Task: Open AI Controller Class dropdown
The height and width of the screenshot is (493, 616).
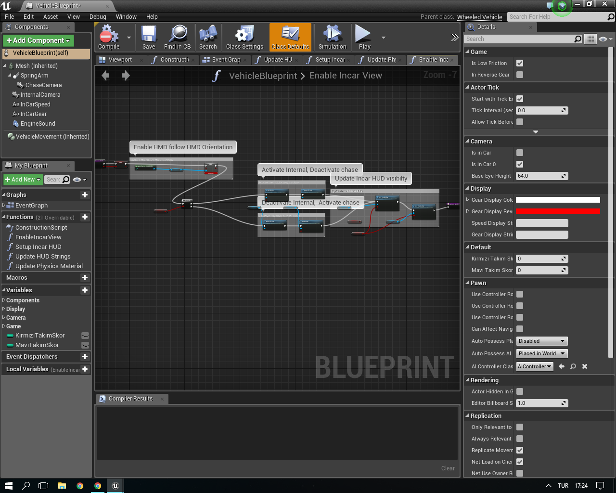Action: [535, 366]
